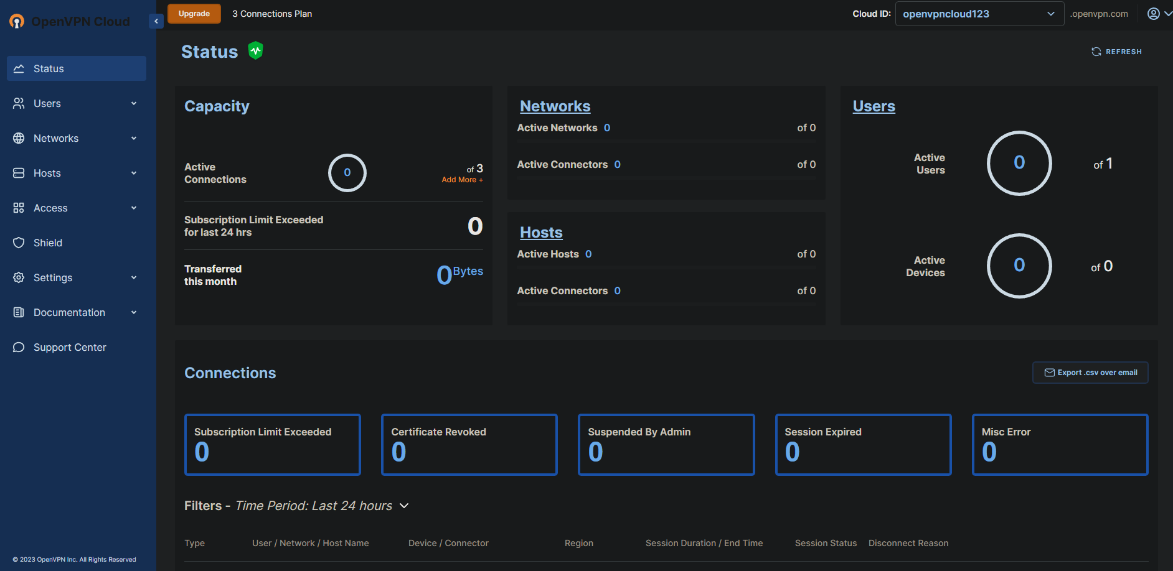1173x571 pixels.
Task: Expand the Documentation sidebar menu chevron
Action: click(x=134, y=312)
